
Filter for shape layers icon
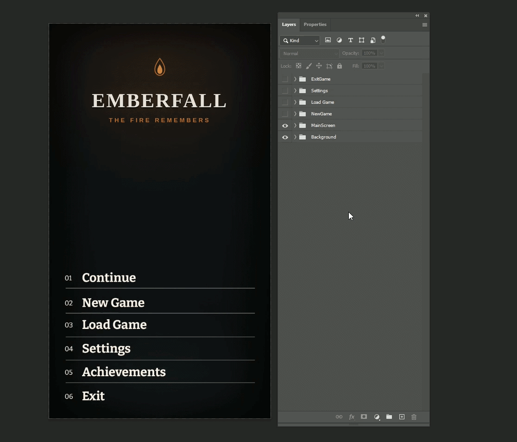362,40
